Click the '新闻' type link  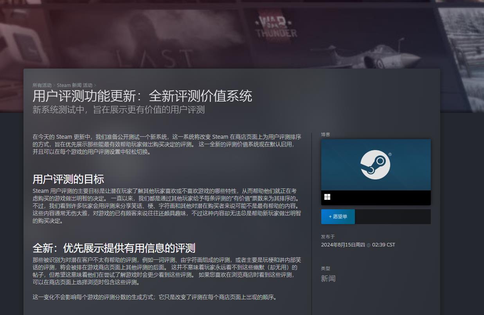(328, 279)
